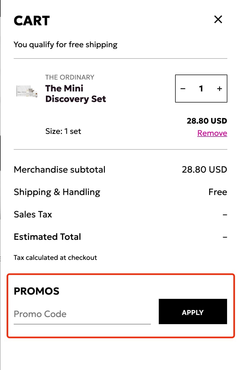The height and width of the screenshot is (370, 240).
Task: Click the Merchandise subtotal amount
Action: coord(205,169)
